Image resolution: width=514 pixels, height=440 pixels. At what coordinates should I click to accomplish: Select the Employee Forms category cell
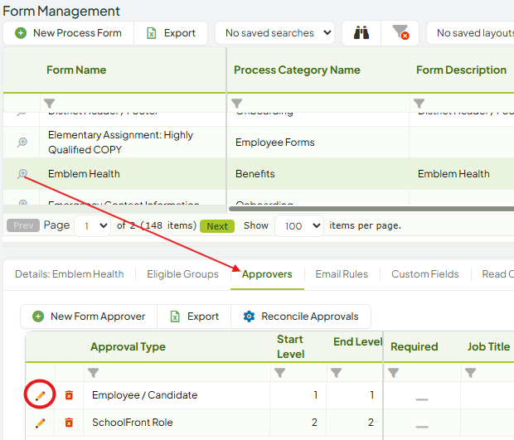point(318,143)
